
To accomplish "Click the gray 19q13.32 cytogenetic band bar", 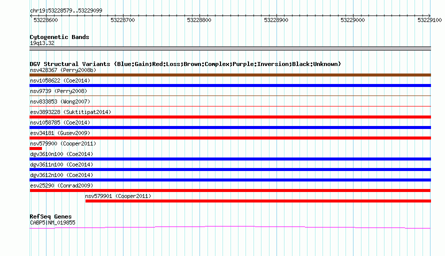I will tap(230, 48).
